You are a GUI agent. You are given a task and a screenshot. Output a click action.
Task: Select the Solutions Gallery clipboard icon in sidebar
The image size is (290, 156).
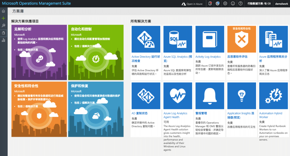(3, 33)
